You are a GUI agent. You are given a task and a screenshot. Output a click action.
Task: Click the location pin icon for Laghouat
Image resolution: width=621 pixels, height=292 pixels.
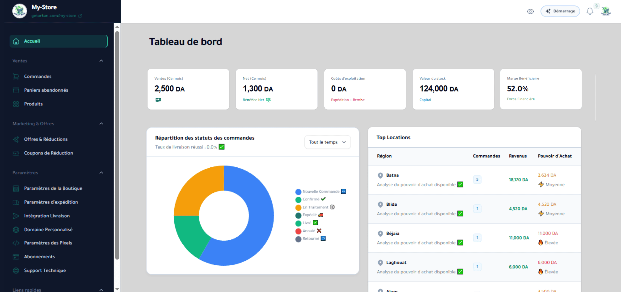(380, 263)
